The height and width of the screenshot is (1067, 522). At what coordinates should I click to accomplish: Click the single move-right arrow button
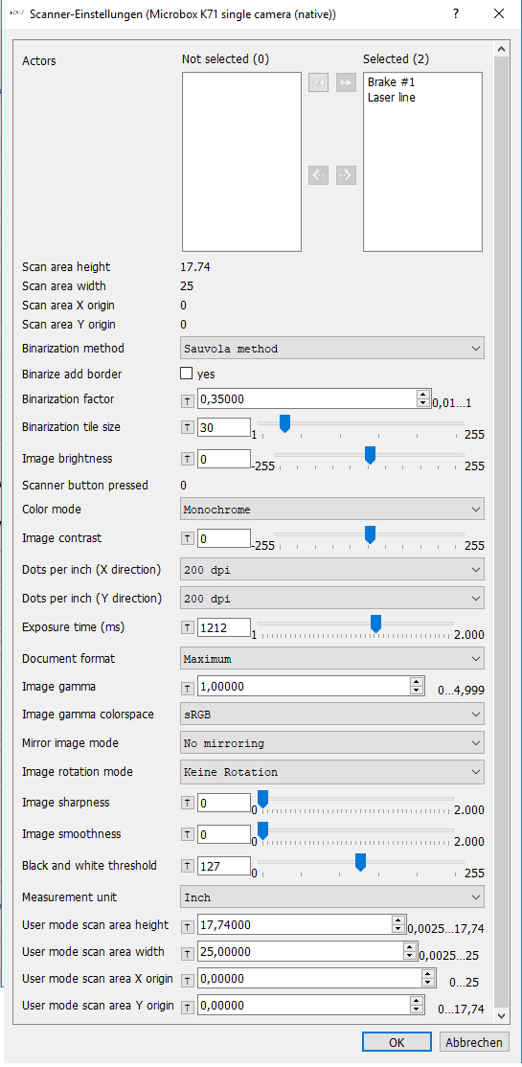[346, 175]
